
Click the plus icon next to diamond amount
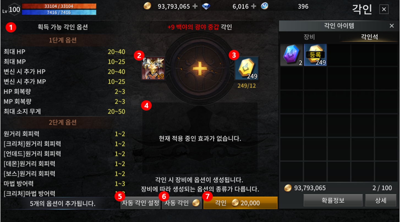click(x=254, y=6)
